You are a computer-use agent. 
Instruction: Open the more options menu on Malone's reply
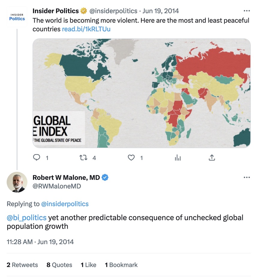(247, 178)
